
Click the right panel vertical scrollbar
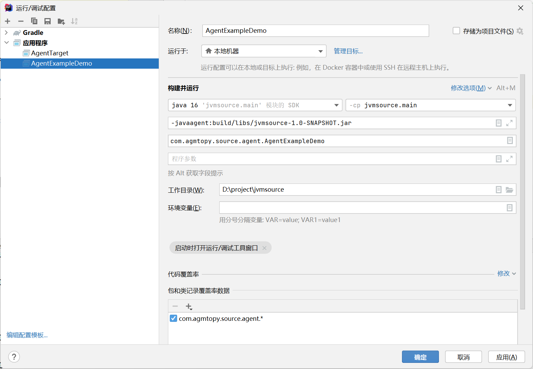522,191
